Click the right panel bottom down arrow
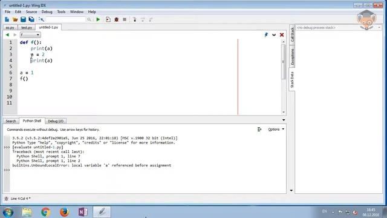 tap(291, 191)
